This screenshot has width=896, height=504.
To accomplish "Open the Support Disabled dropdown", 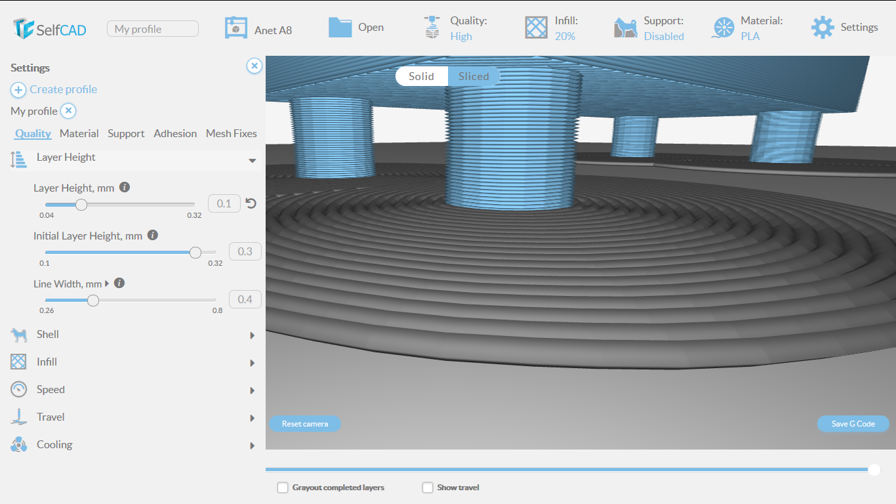I will [664, 36].
